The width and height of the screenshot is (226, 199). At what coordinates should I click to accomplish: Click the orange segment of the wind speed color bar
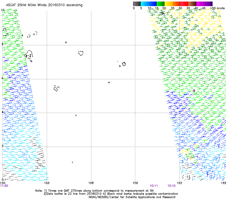[x=177, y=4]
